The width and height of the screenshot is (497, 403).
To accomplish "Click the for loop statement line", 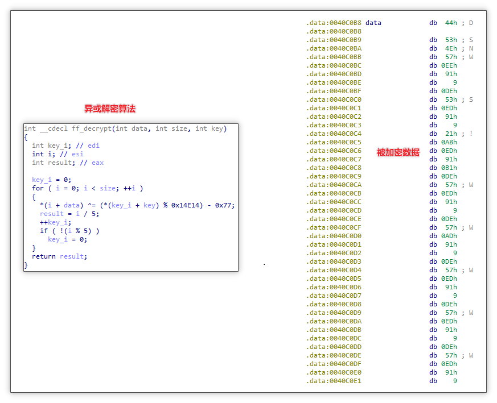I will click(x=87, y=188).
